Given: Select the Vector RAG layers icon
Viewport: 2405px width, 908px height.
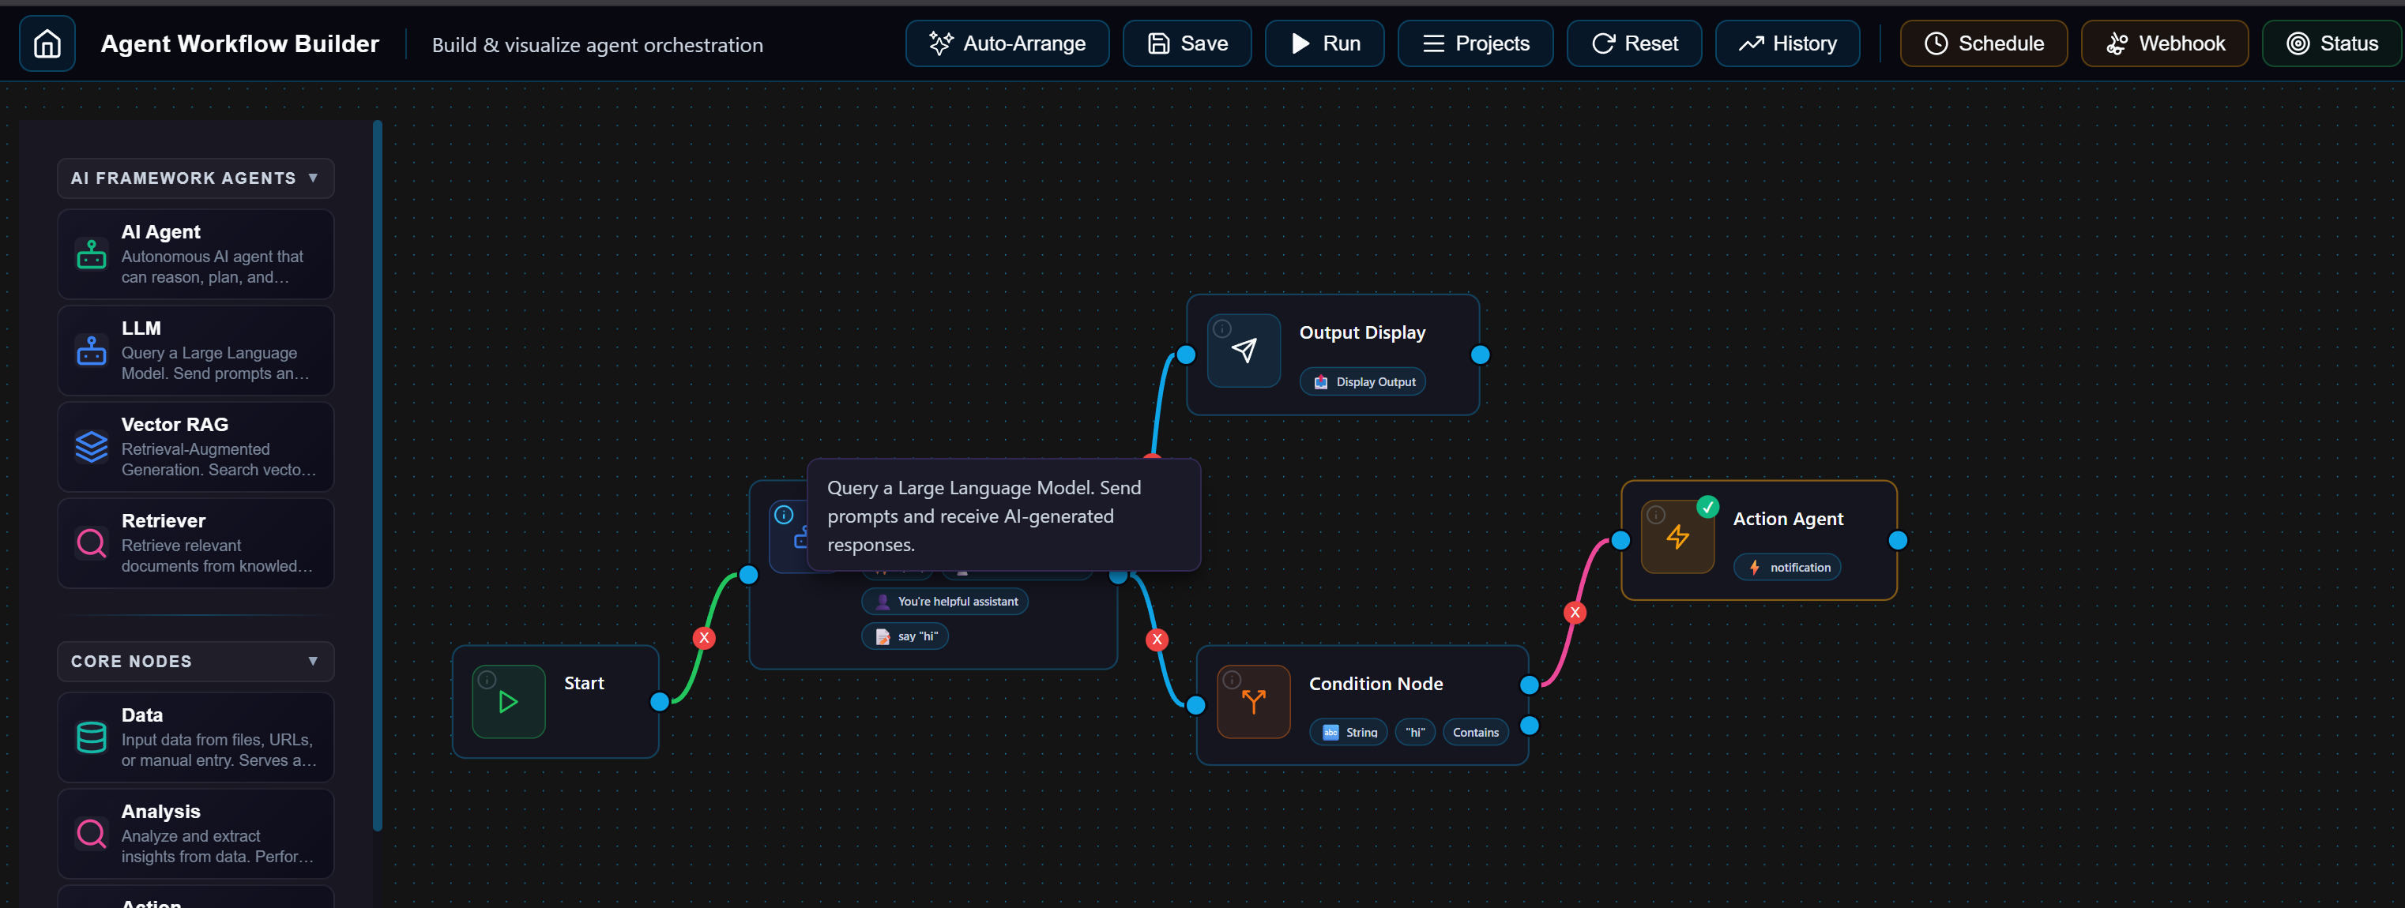Looking at the screenshot, I should pos(91,446).
